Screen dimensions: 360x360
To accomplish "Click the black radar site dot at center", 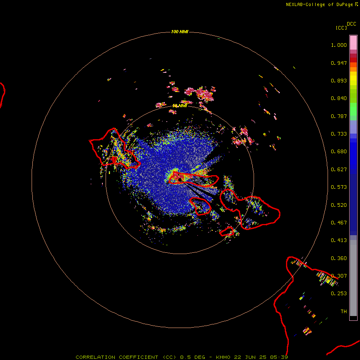I will (x=180, y=180).
